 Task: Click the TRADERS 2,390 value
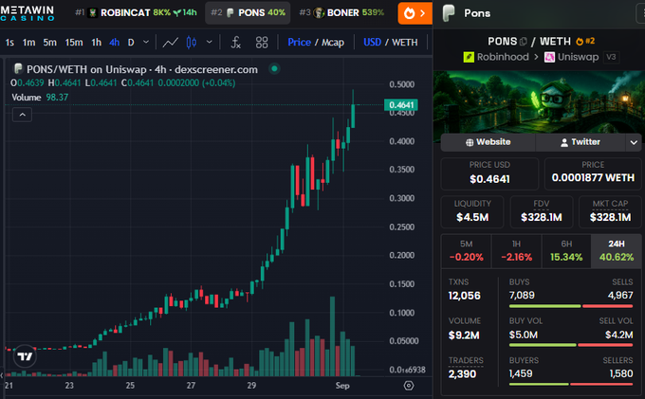pyautogui.click(x=462, y=374)
